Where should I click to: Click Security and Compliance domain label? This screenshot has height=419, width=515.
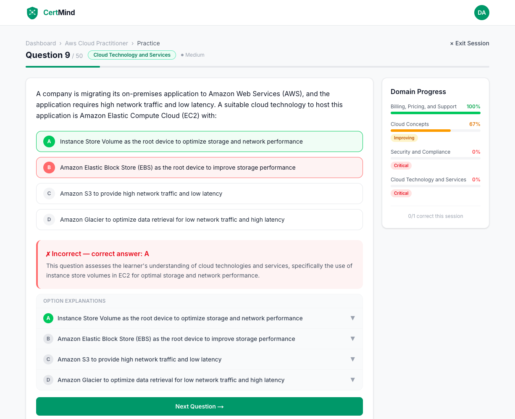420,152
